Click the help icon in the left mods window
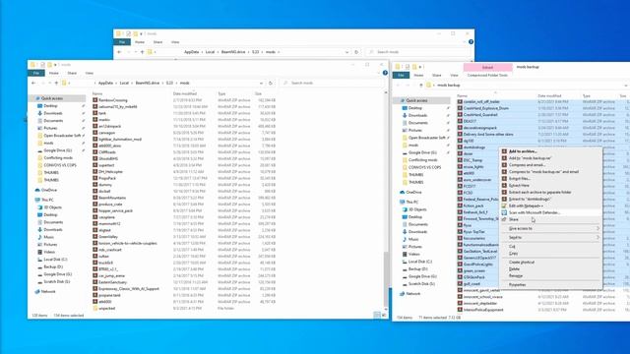This screenshot has height=354, width=630. (x=385, y=73)
